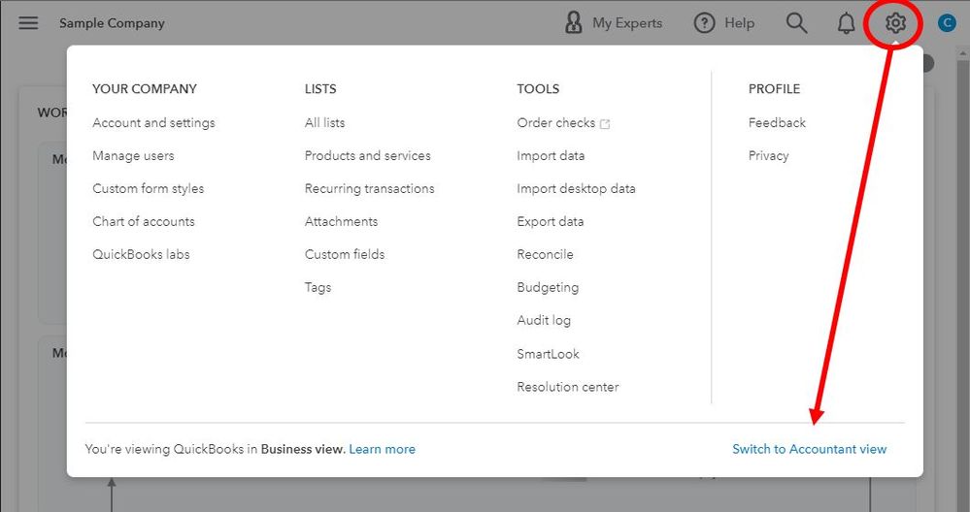970x512 pixels.
Task: Open Recurring transactions
Action: [x=369, y=188]
